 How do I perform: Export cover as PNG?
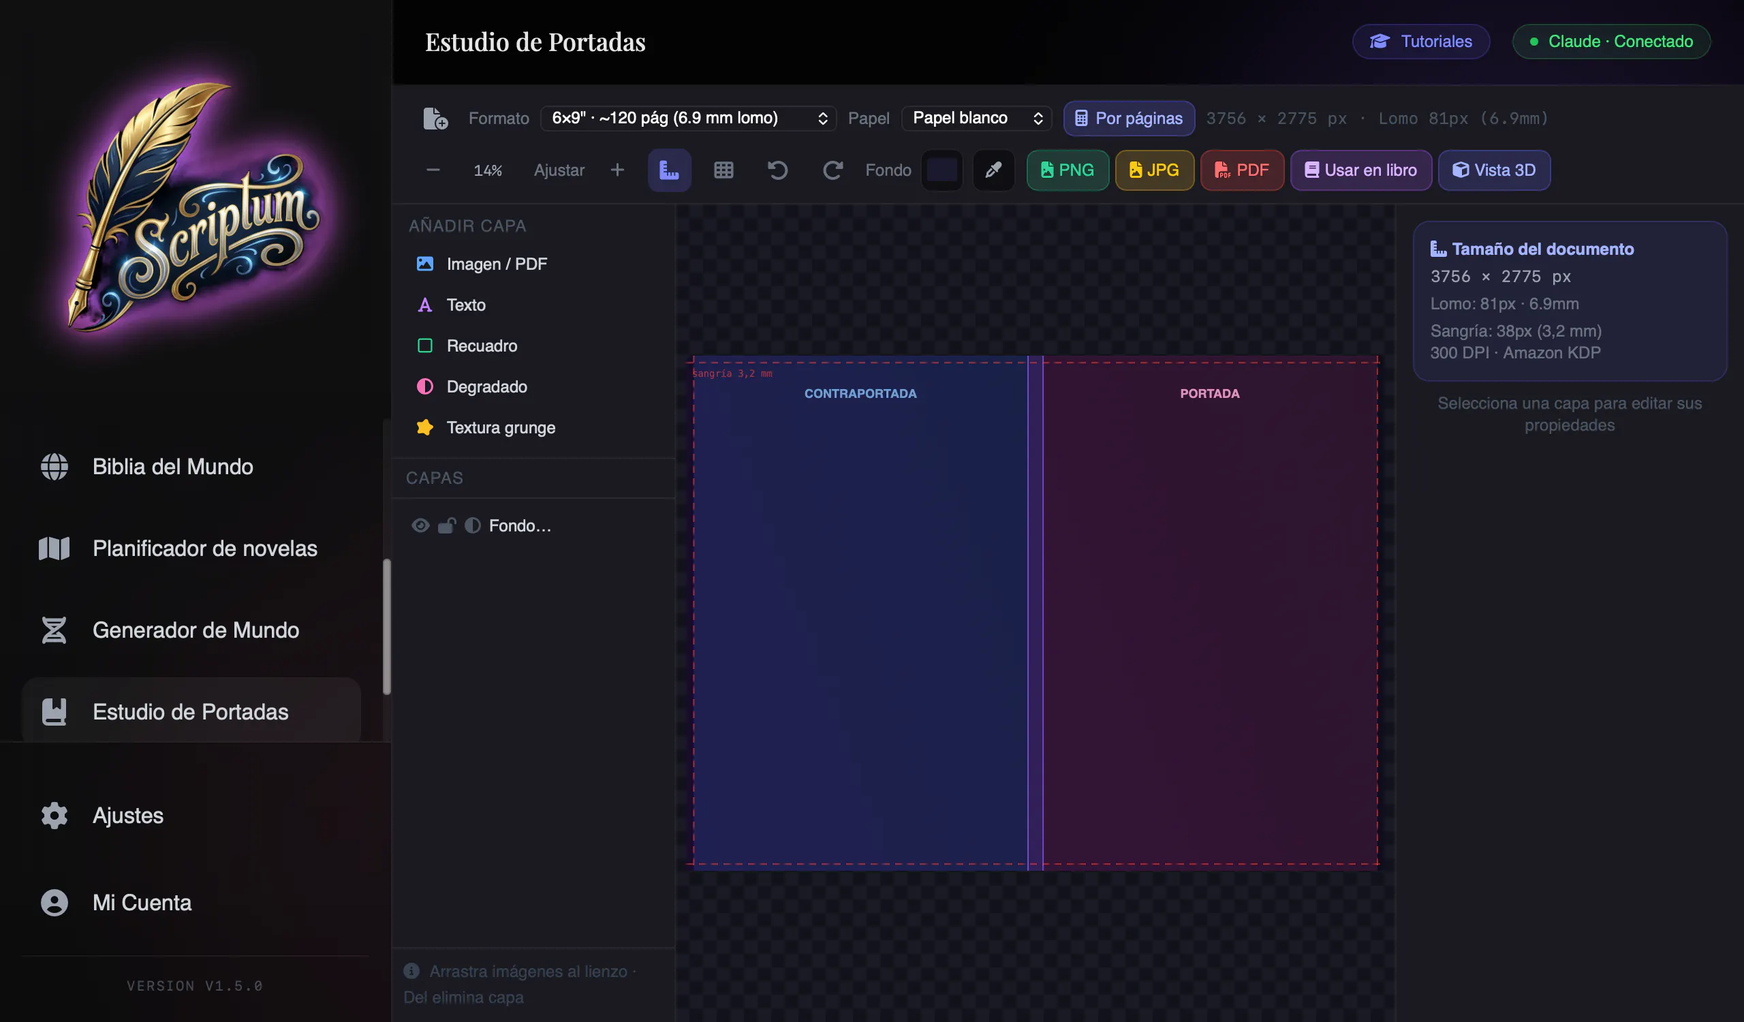[1067, 170]
